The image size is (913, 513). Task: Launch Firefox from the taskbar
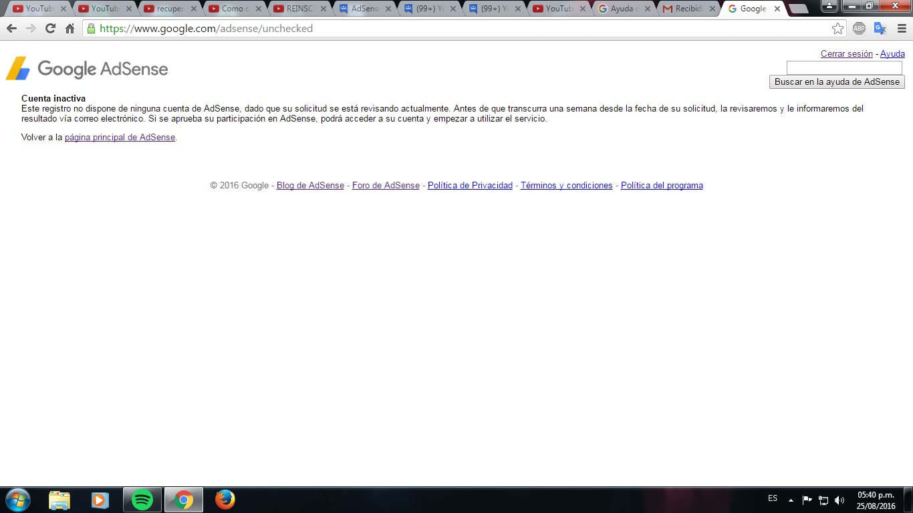click(x=225, y=500)
